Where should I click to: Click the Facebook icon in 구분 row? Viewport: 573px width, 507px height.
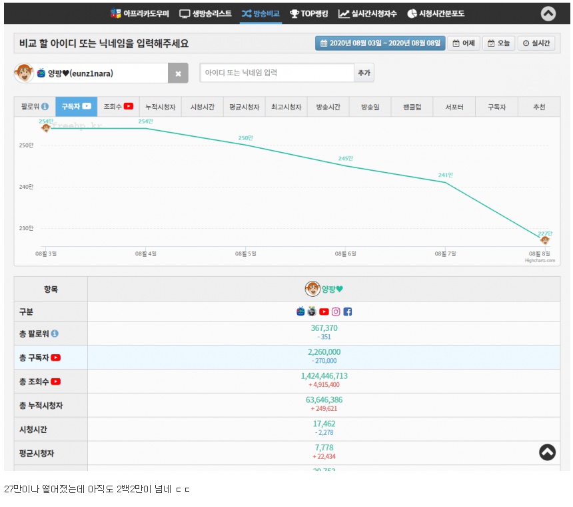pyautogui.click(x=348, y=312)
